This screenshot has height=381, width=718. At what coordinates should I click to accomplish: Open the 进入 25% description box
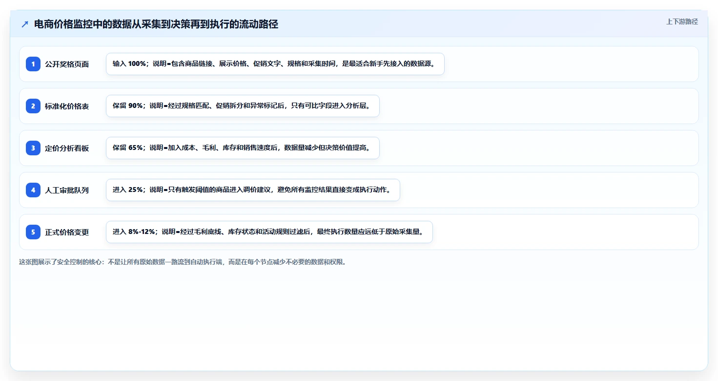click(253, 190)
